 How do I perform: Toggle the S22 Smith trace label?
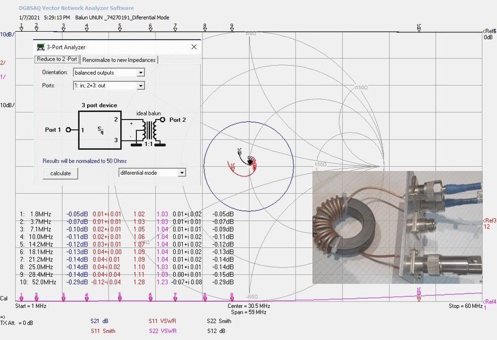[x=219, y=321]
